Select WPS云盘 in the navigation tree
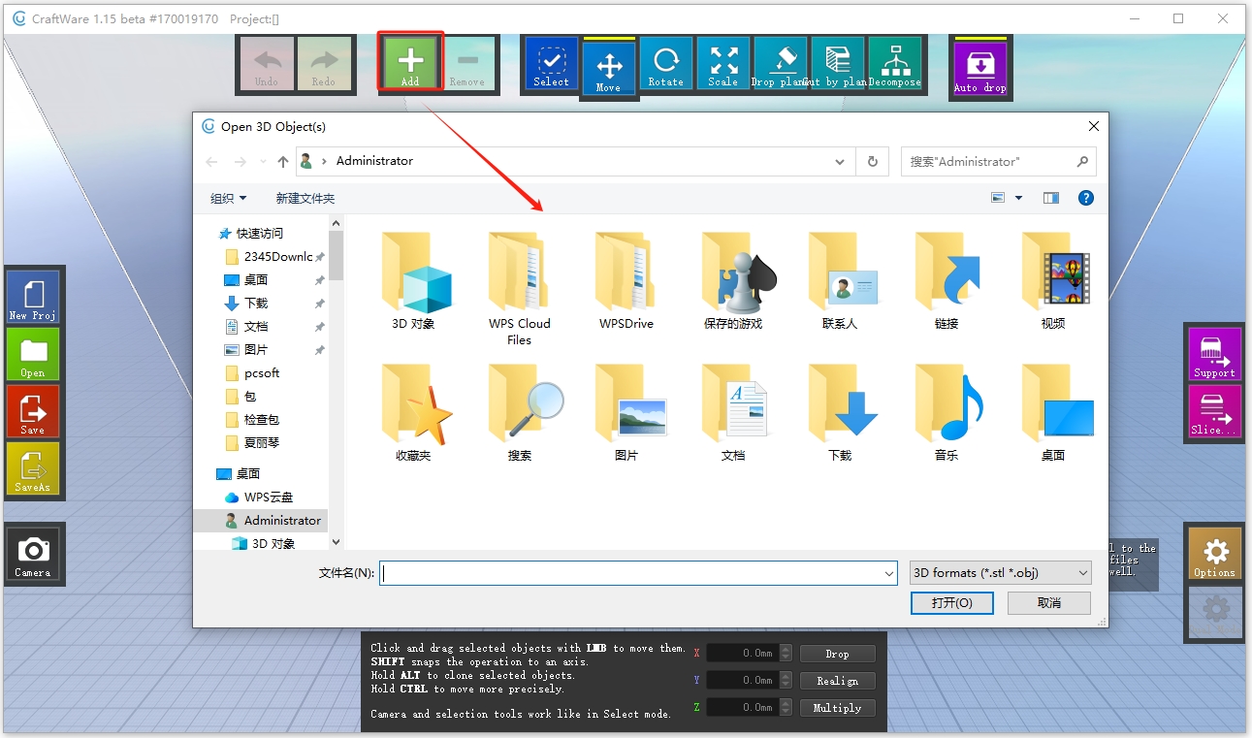 coord(269,497)
